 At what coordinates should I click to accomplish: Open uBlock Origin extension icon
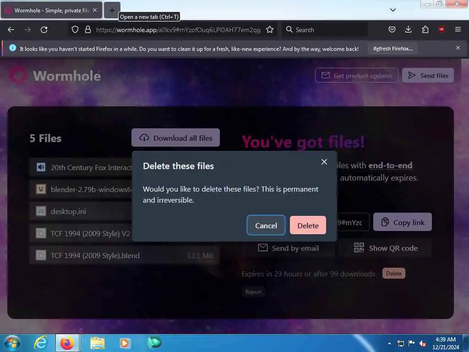tap(442, 29)
